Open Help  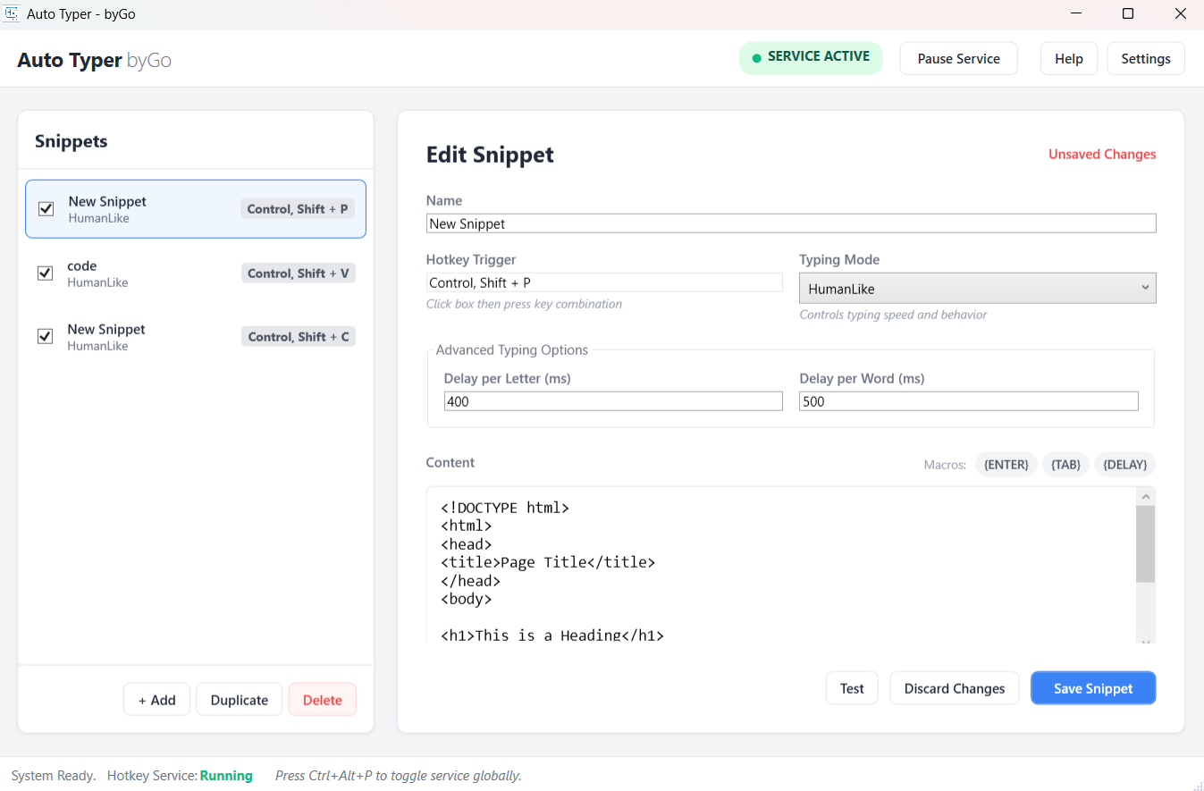click(1068, 59)
